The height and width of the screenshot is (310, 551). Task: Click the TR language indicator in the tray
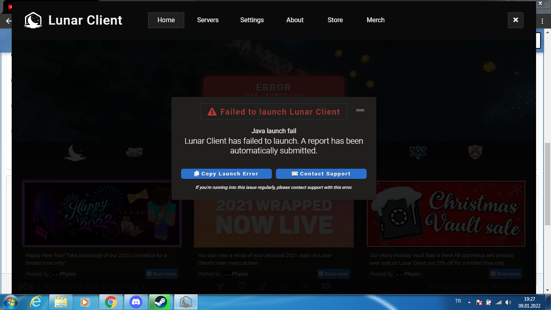tap(458, 301)
